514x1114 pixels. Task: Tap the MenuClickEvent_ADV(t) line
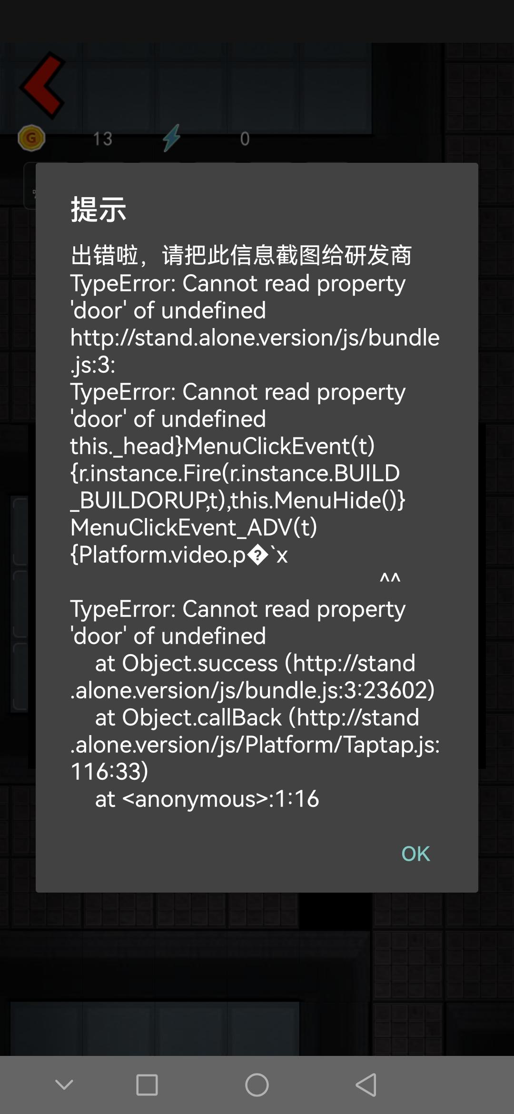pyautogui.click(x=194, y=527)
